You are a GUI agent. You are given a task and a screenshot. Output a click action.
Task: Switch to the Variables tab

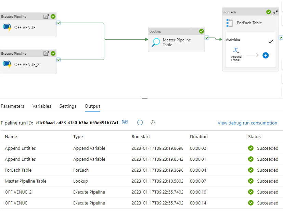point(42,106)
